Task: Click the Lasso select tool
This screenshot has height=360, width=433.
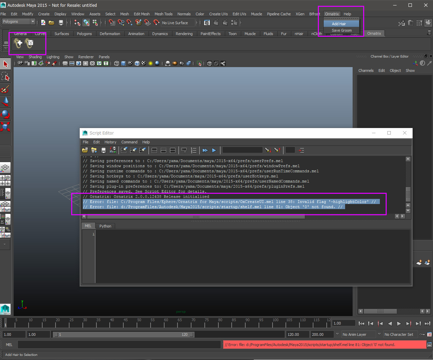Action: tap(5, 77)
